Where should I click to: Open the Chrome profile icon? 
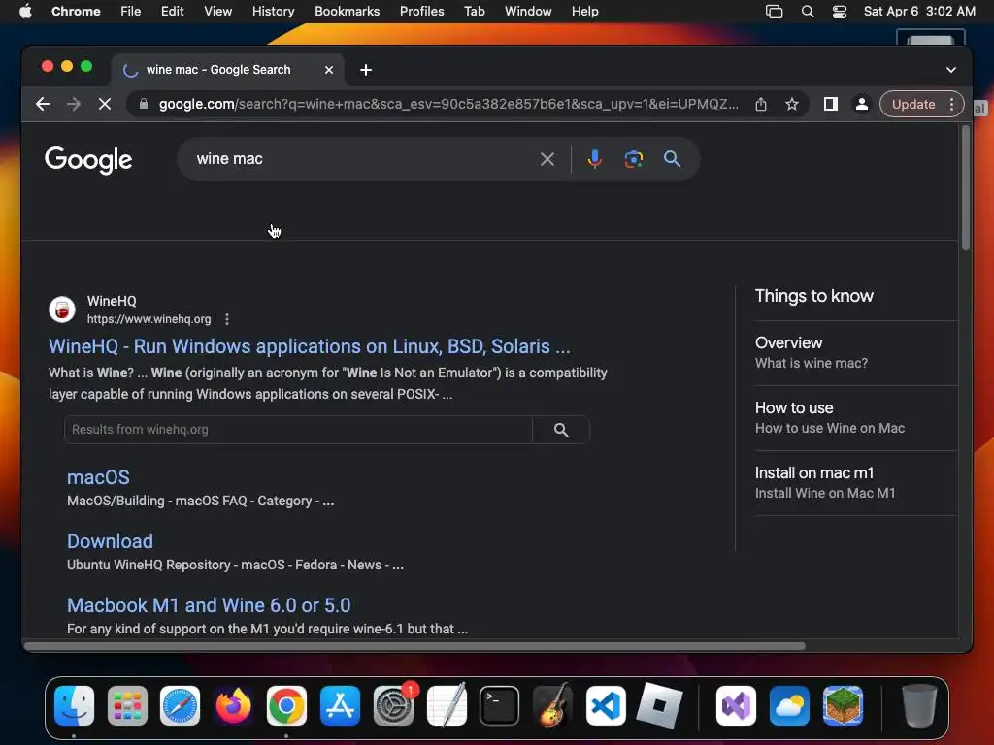pos(862,104)
